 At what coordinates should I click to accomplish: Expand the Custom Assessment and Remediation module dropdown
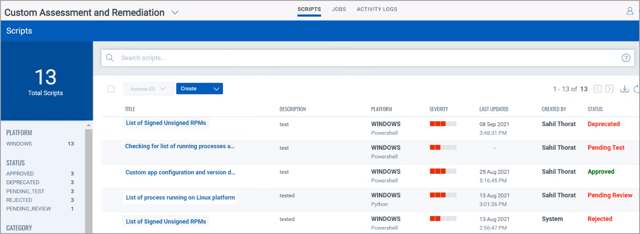pyautogui.click(x=175, y=13)
